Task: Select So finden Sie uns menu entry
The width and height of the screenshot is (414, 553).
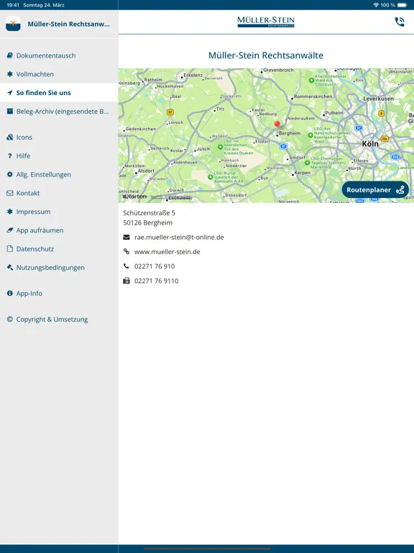Action: pos(59,93)
